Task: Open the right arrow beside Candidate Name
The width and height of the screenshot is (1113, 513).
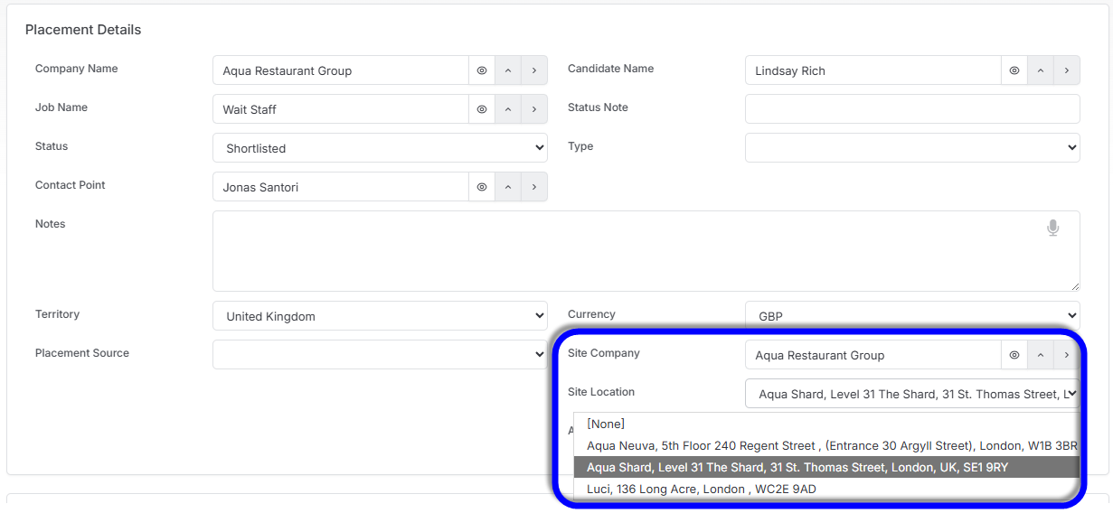Action: (x=1067, y=70)
